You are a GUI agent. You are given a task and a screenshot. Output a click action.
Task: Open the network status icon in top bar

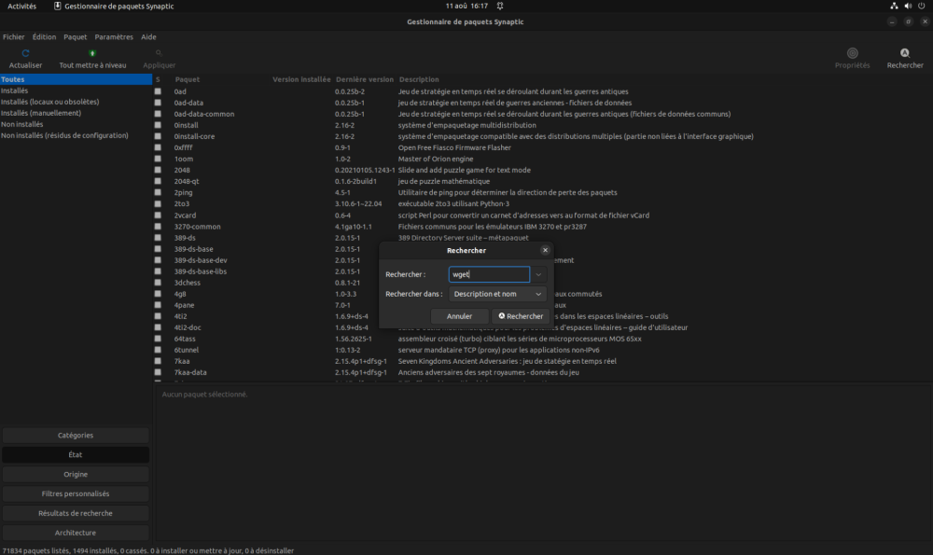pyautogui.click(x=895, y=6)
